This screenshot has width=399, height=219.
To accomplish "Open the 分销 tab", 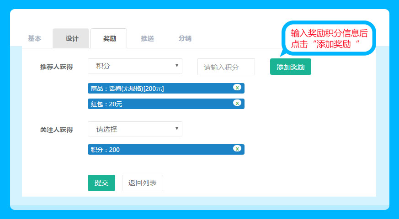I will click(x=185, y=39).
